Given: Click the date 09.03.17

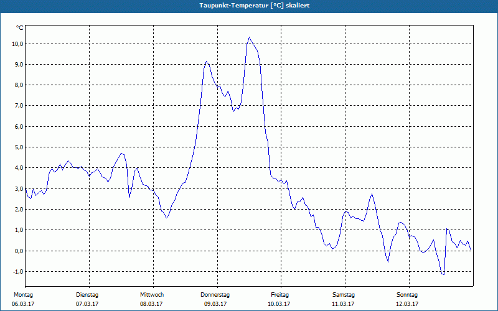Looking at the screenshot, I should tap(215, 304).
